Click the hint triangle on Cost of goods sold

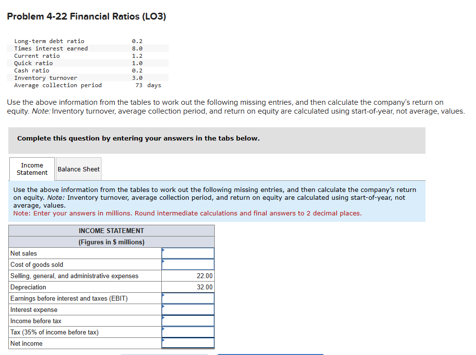[164, 262]
